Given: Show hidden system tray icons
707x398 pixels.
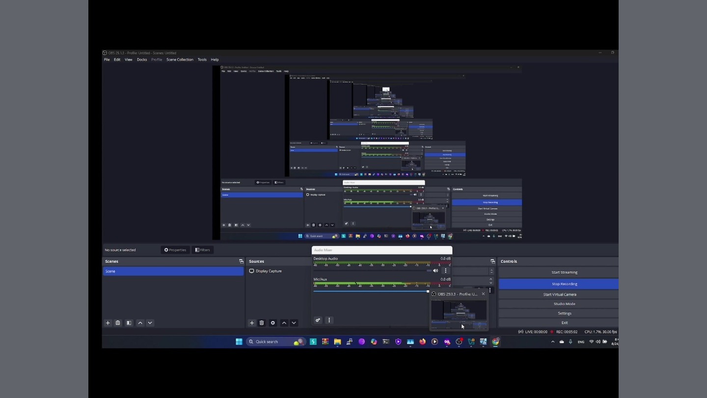Looking at the screenshot, I should (x=553, y=341).
